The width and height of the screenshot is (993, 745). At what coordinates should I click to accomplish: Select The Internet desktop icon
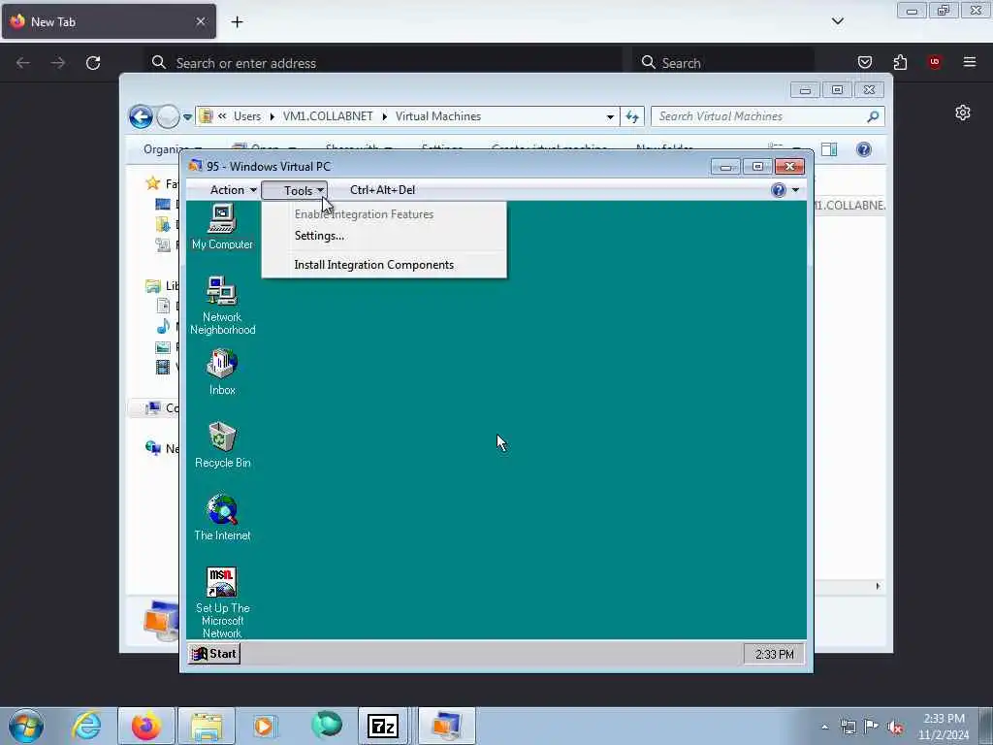(x=222, y=518)
